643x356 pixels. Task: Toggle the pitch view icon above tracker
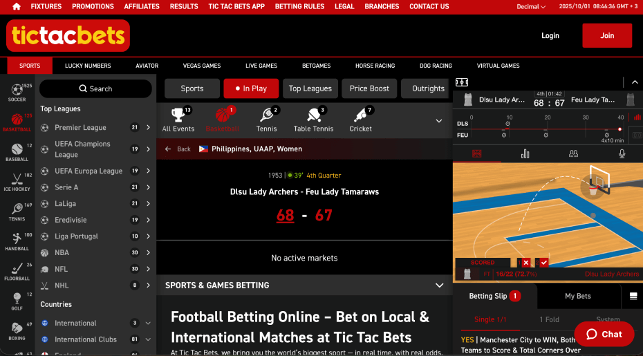462,82
